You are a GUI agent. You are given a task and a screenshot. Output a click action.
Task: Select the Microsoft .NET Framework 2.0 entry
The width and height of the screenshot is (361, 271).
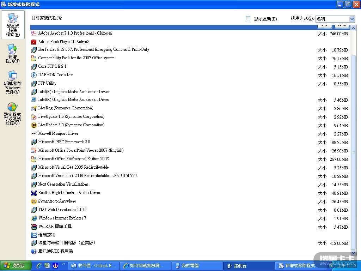pos(190,142)
